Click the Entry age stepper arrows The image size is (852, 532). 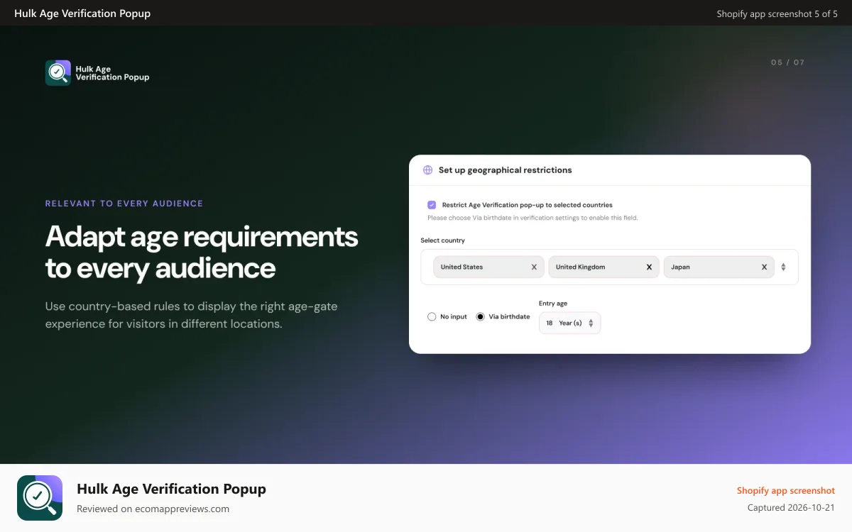(591, 323)
